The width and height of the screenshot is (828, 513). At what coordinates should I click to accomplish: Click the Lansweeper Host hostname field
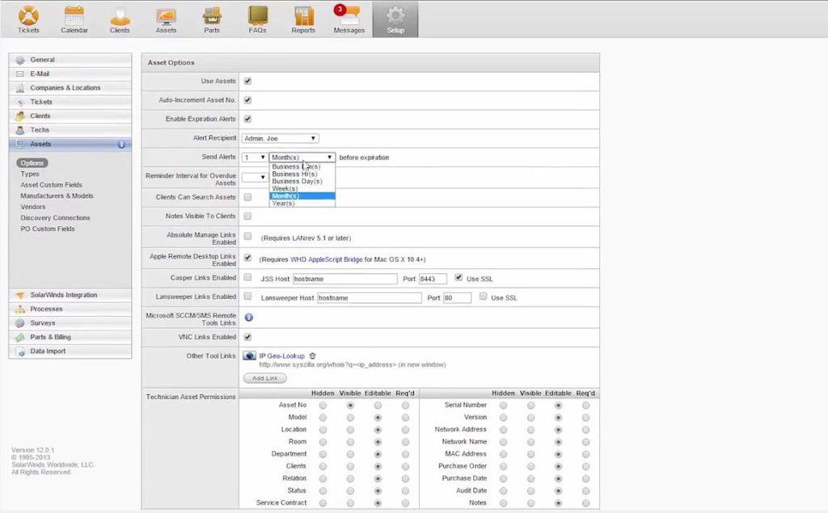(x=369, y=297)
